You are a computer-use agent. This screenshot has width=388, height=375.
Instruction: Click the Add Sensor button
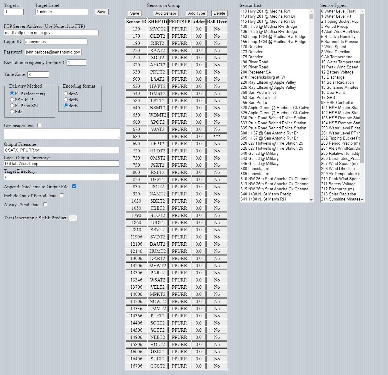pos(166,13)
